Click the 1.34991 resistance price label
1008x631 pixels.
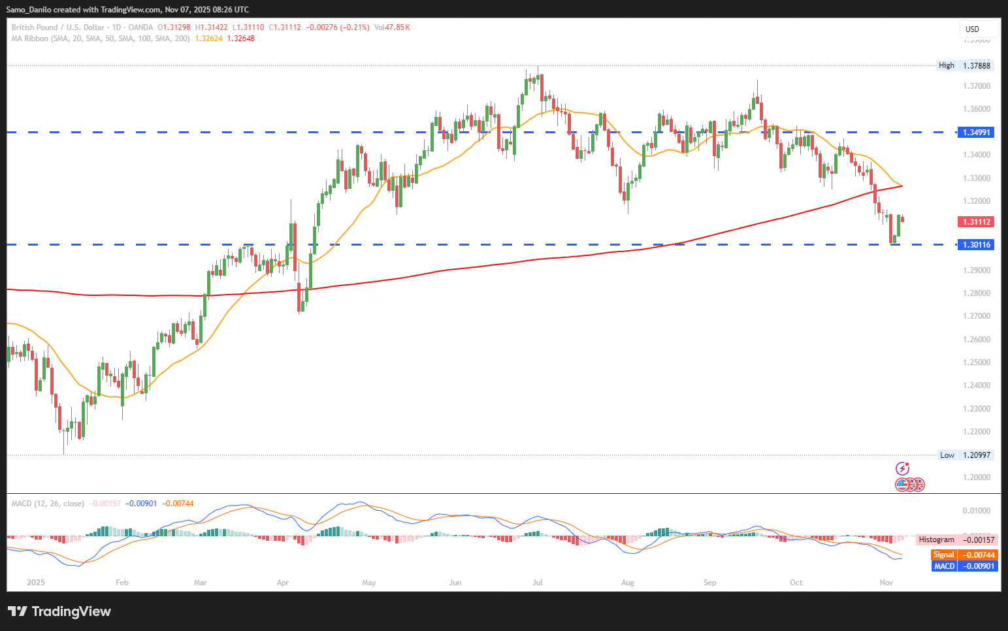point(977,133)
